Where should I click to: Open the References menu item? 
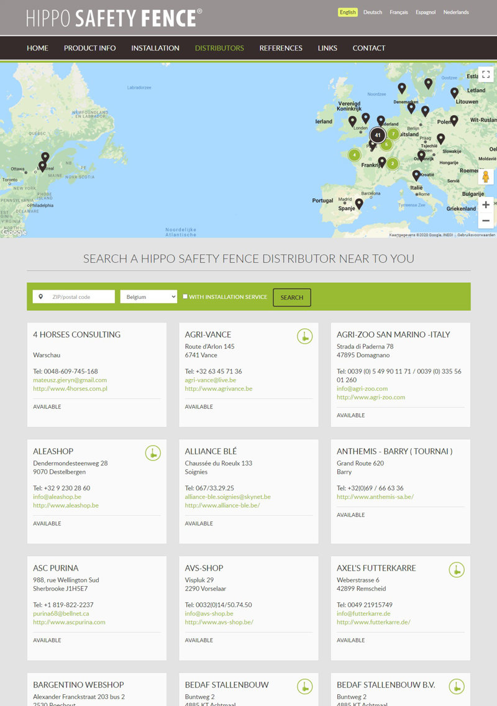[x=281, y=48]
